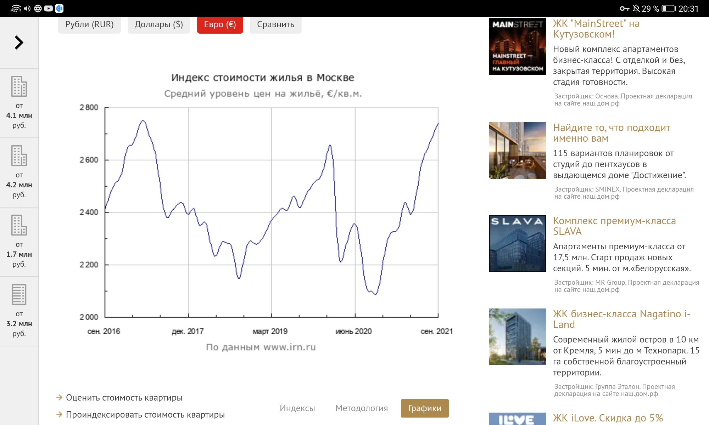Viewport: 709px width, 425px height.
Task: Click the volume speaker status icon
Action: click(27, 8)
